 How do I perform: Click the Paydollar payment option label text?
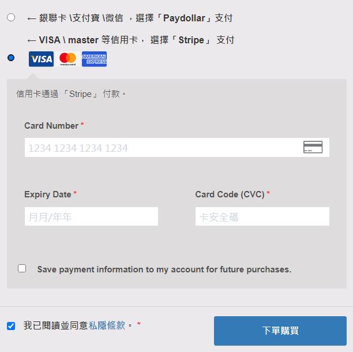[x=130, y=18]
